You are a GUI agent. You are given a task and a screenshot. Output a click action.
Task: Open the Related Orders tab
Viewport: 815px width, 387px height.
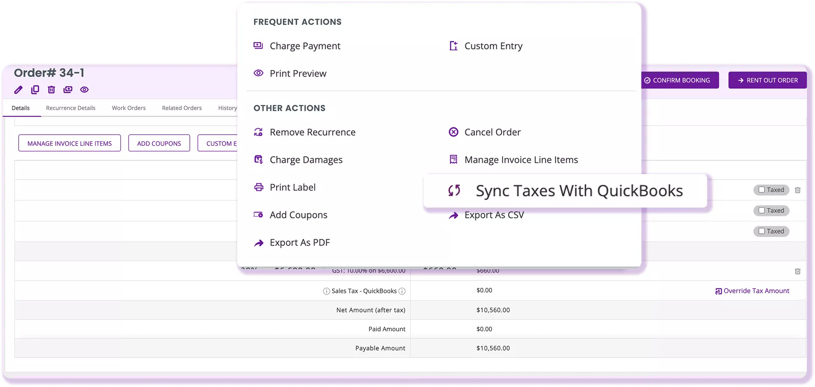click(182, 108)
